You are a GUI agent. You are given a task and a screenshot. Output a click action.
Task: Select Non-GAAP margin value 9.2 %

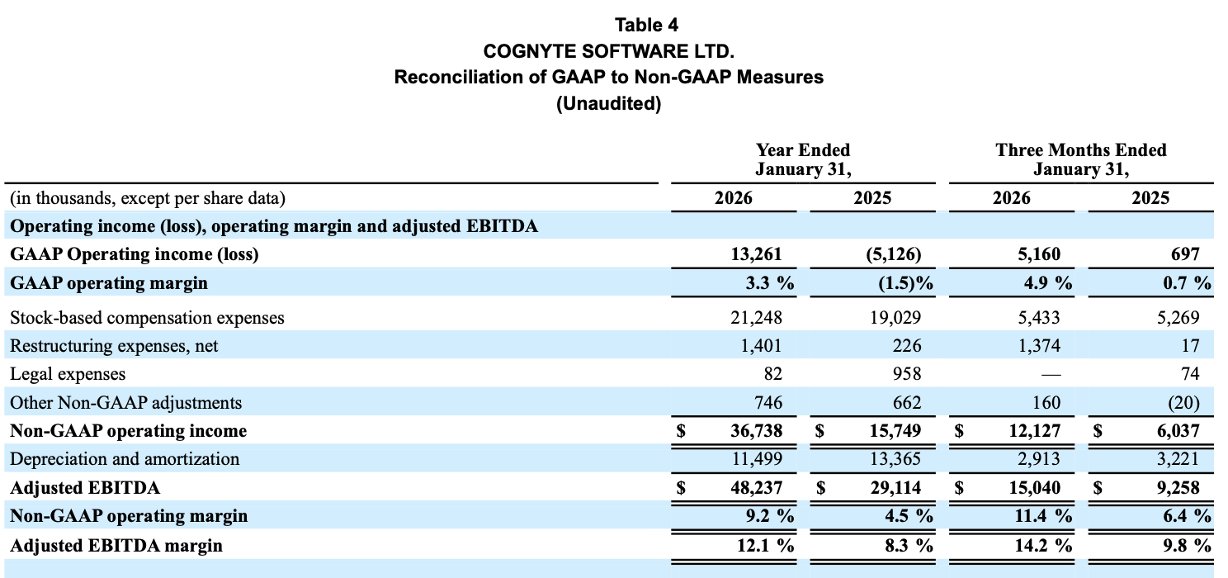coord(769,516)
